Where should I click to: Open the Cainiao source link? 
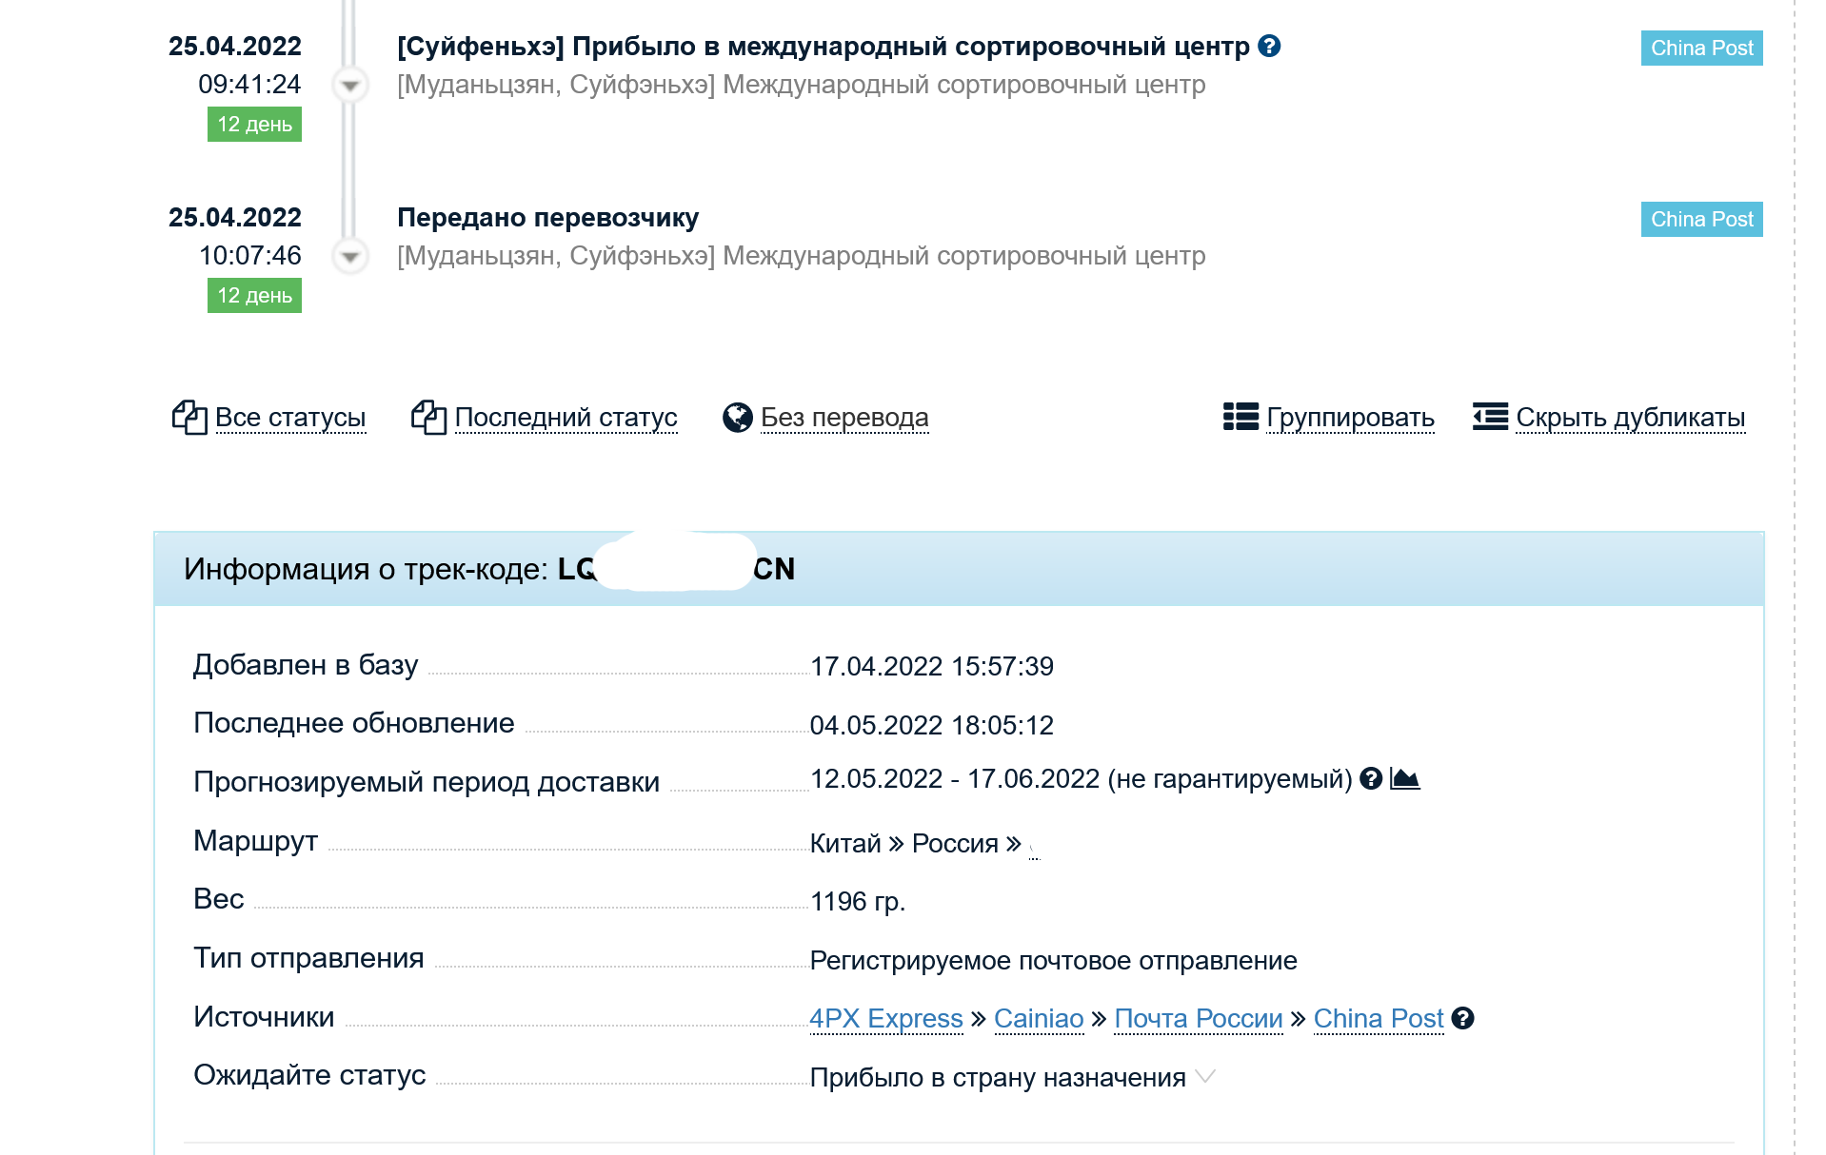[x=1039, y=1018]
